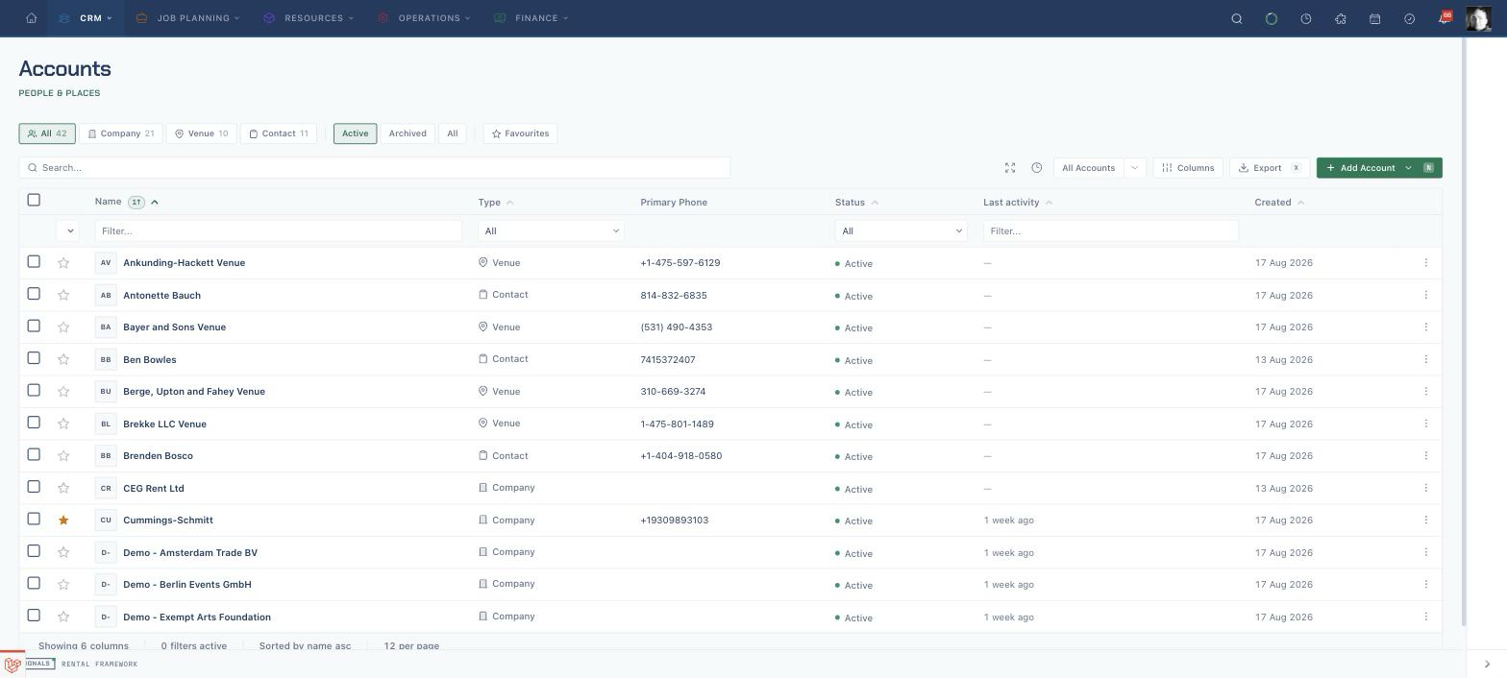Screen dimensions: 1507x678
Task: Click the Laravel debug bar logo
Action: click(x=12, y=664)
